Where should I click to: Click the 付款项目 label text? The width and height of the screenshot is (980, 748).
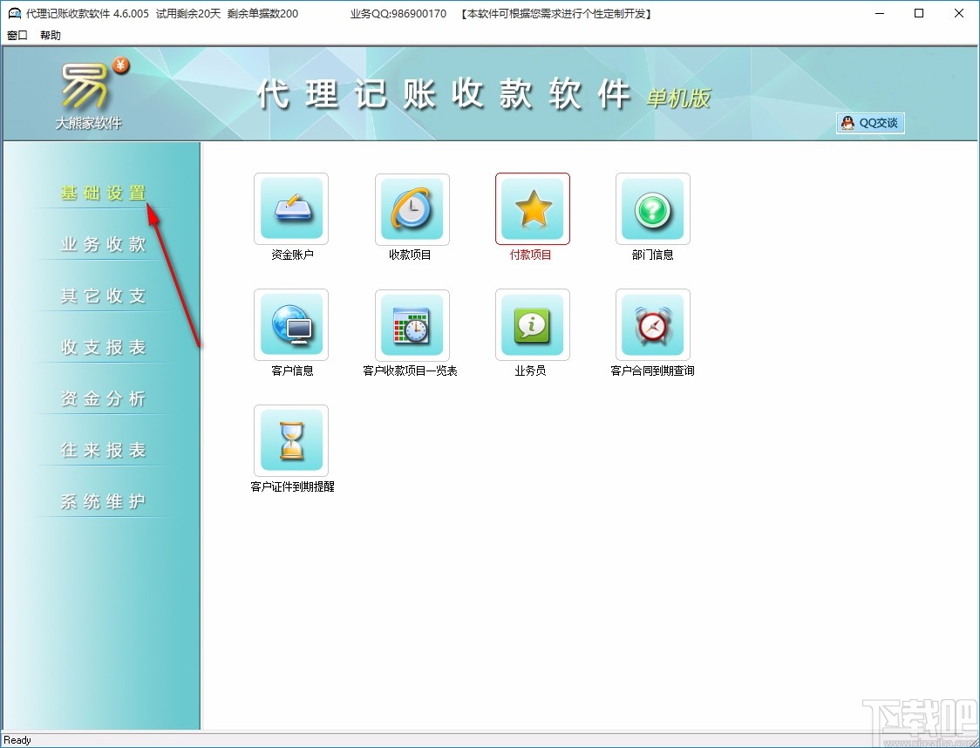pyautogui.click(x=531, y=255)
